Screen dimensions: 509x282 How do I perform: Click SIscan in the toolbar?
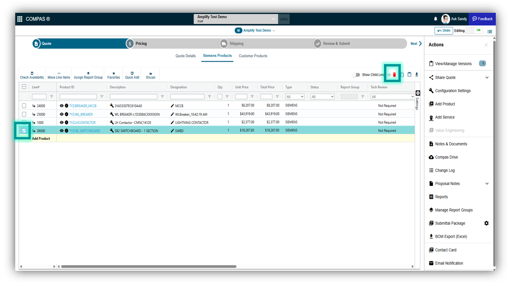pos(151,75)
